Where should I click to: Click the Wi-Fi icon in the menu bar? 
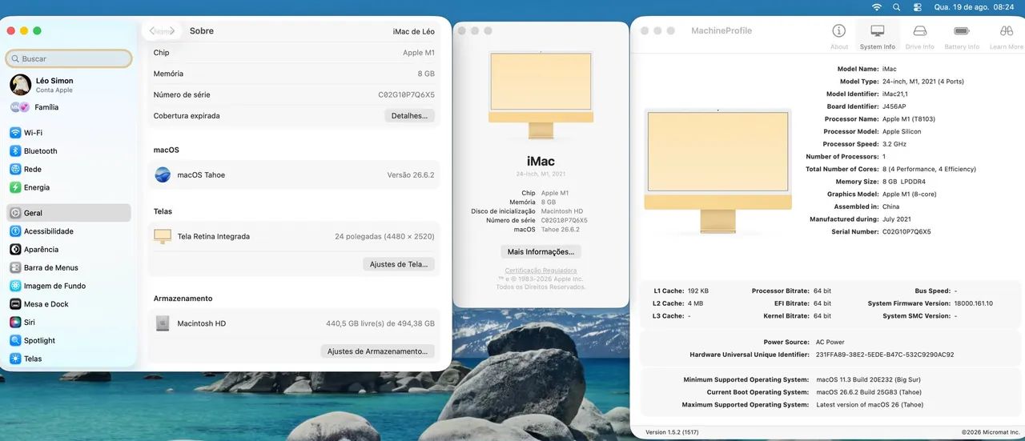point(877,6)
